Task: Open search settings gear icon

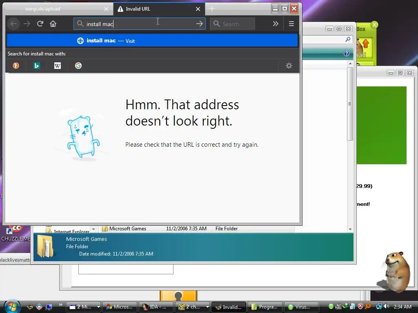Action: click(289, 66)
